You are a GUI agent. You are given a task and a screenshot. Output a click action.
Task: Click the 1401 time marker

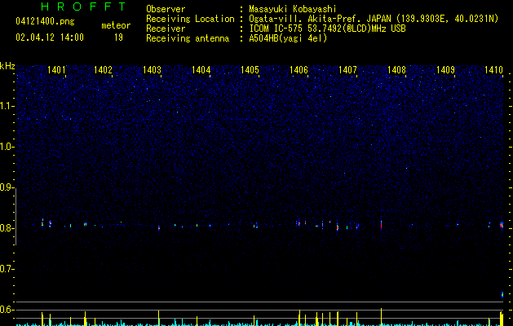56,70
